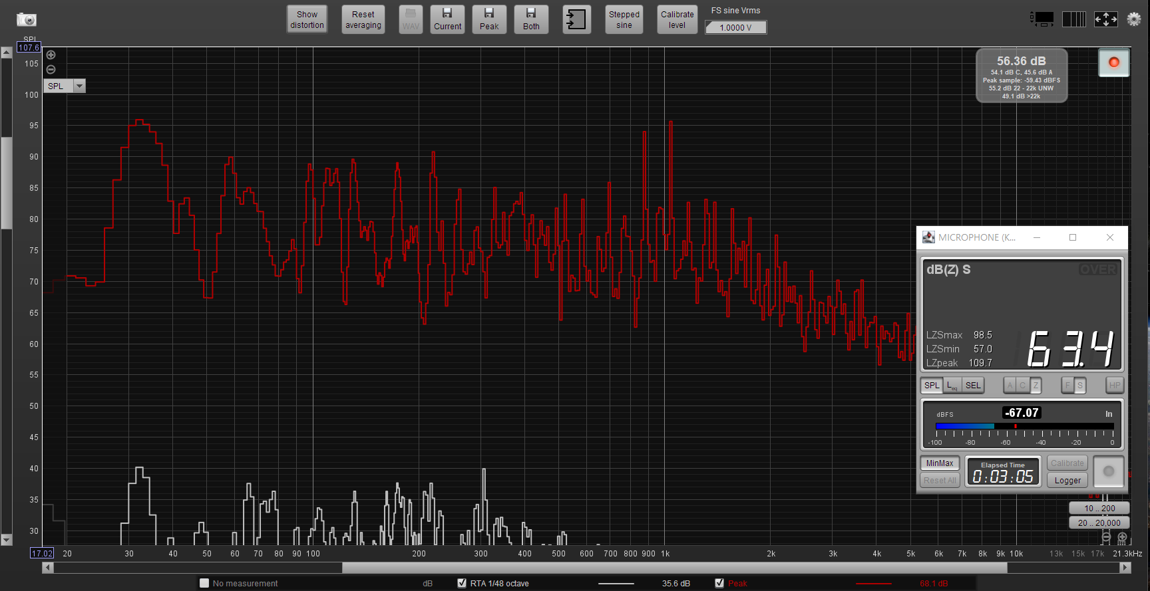This screenshot has width=1150, height=591.
Task: Open the Stepped sine dialog
Action: 624,19
